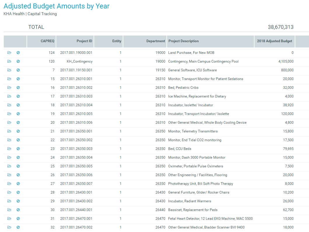Select project ID 2017.001.26470.002

tap(76, 227)
